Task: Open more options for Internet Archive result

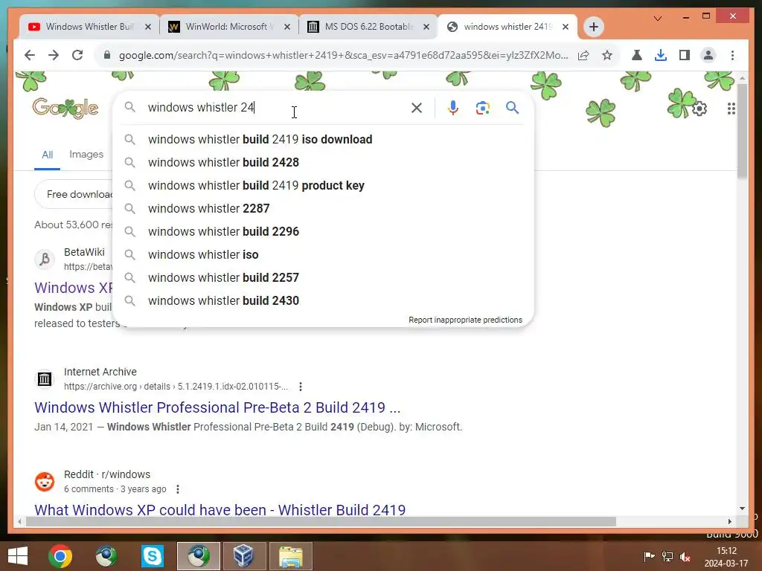Action: pyautogui.click(x=301, y=387)
